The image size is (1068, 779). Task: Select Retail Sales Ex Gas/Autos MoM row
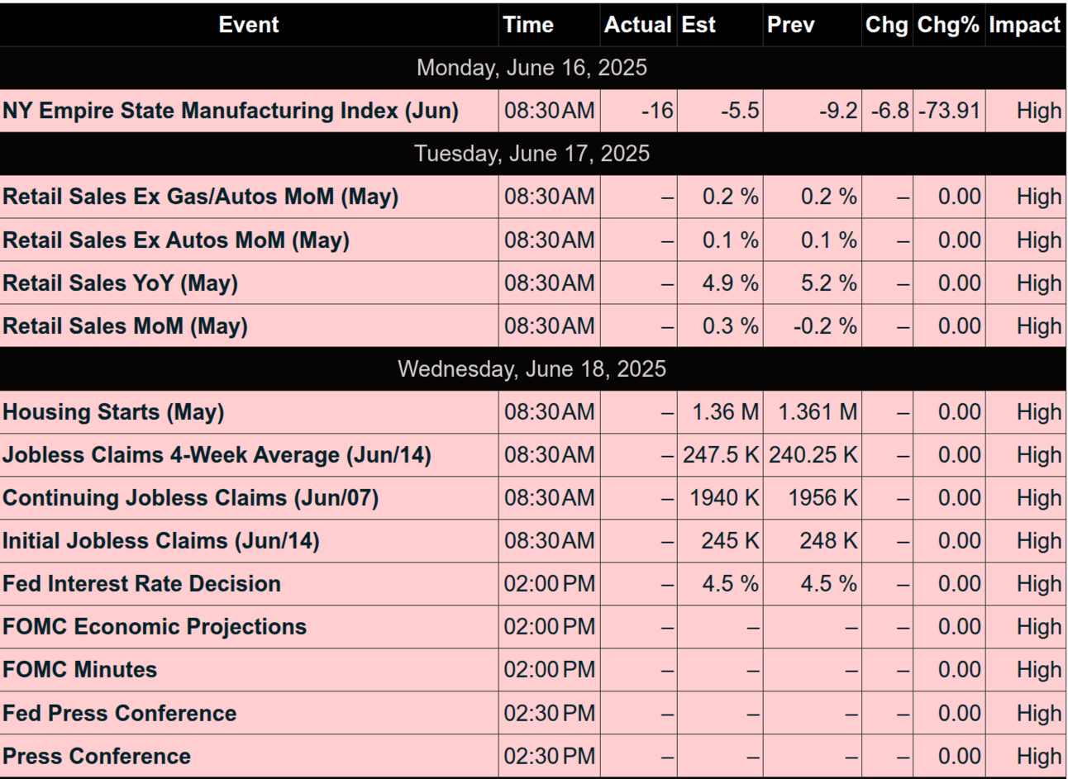[201, 197]
